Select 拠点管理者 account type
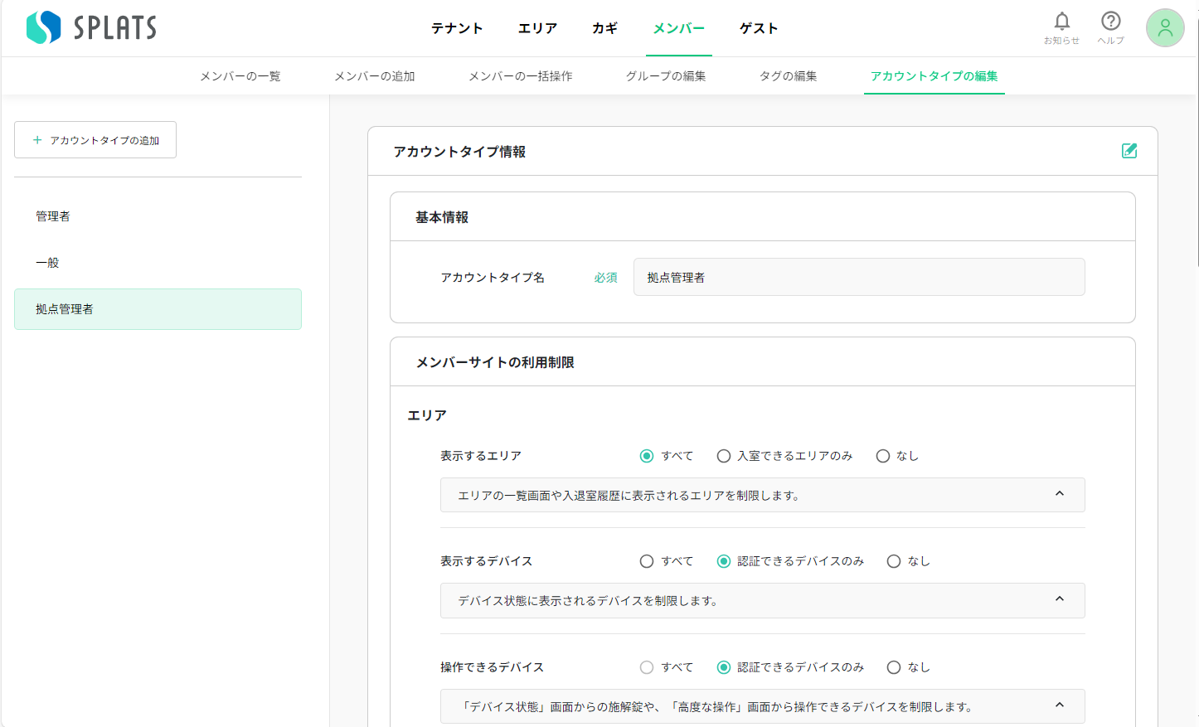This screenshot has height=727, width=1199. point(158,309)
